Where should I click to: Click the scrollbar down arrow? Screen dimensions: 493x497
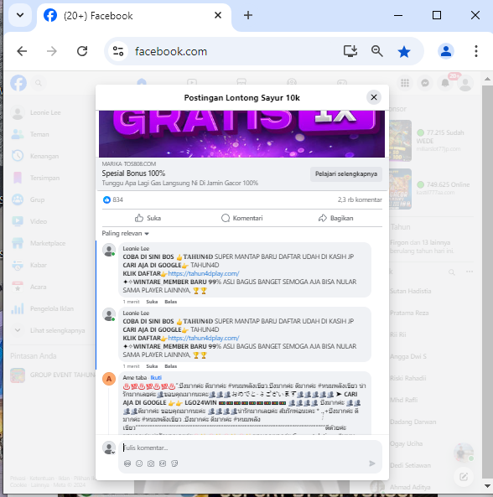pos(487,486)
